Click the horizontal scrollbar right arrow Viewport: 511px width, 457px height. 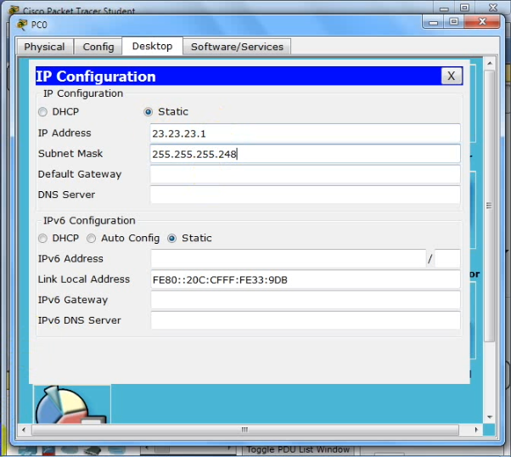click(476, 430)
